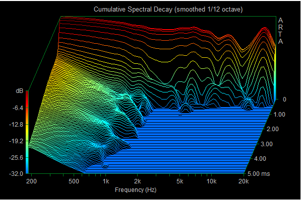301x200 pixels.
Task: Click the 200 frequency axis label
Action: pyautogui.click(x=31, y=181)
